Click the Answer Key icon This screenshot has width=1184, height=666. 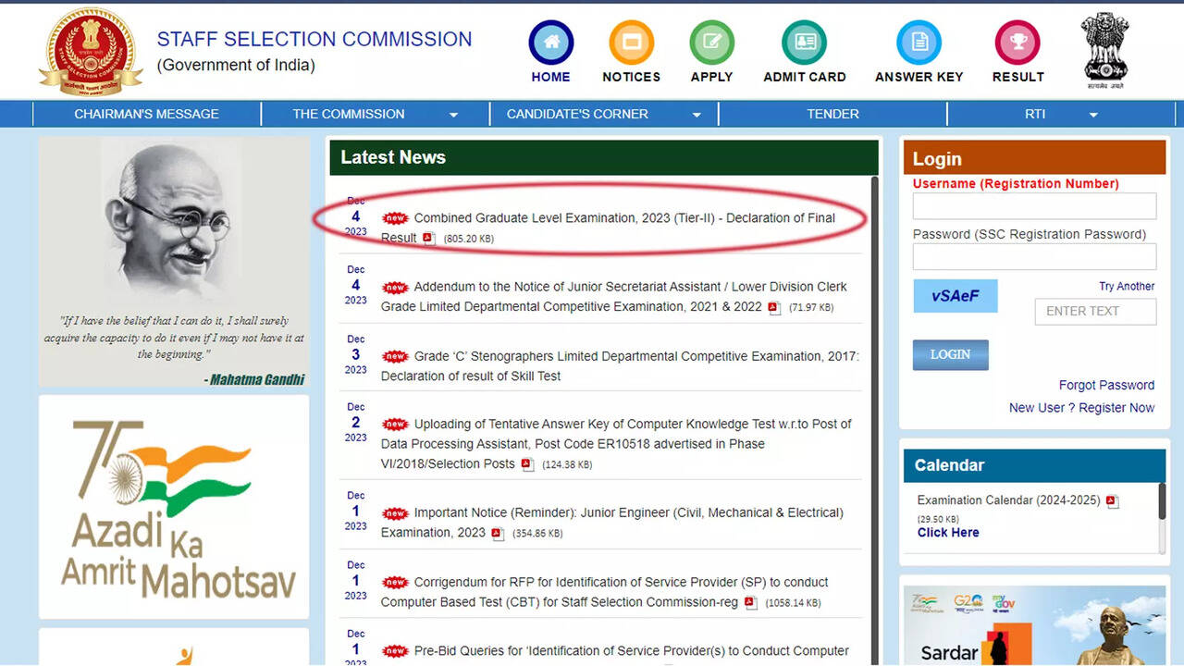pyautogui.click(x=919, y=43)
